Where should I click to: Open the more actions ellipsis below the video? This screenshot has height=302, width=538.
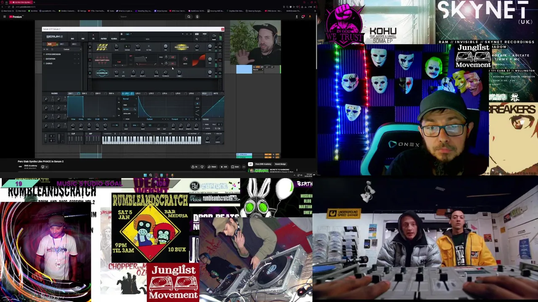[x=244, y=167]
